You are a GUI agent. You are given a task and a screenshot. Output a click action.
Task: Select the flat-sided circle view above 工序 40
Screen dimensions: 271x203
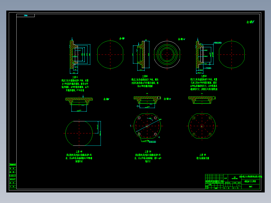coord(79,133)
